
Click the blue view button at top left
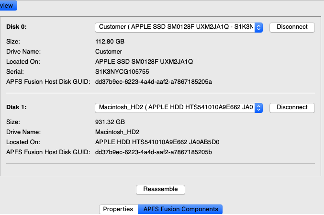point(8,6)
